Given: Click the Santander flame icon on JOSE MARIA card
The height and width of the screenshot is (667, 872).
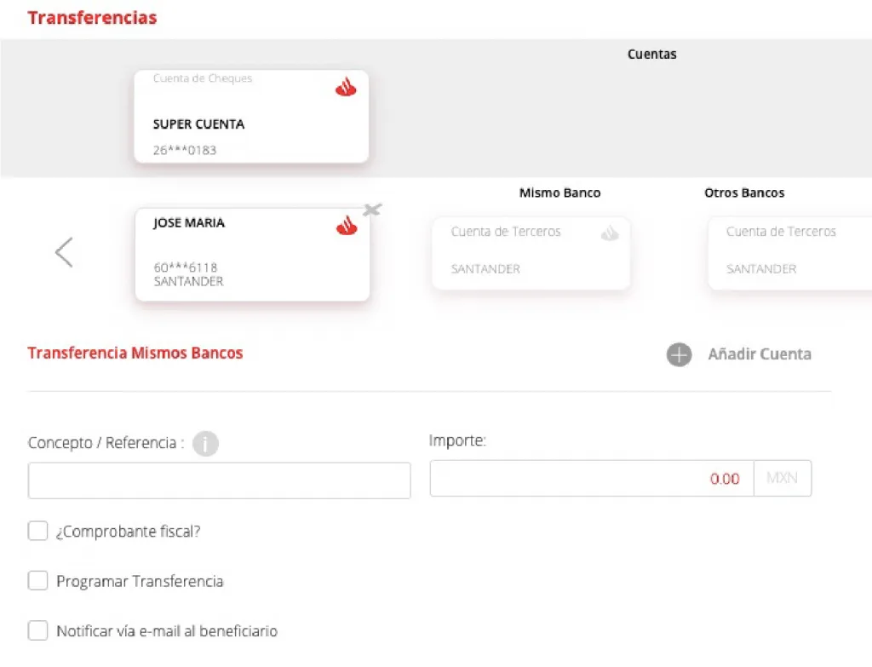Looking at the screenshot, I should click(345, 226).
